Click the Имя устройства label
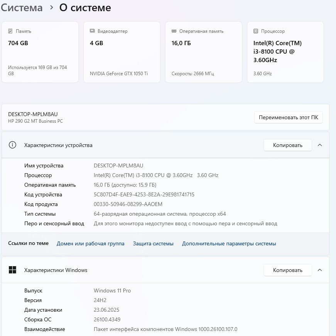 click(x=44, y=165)
